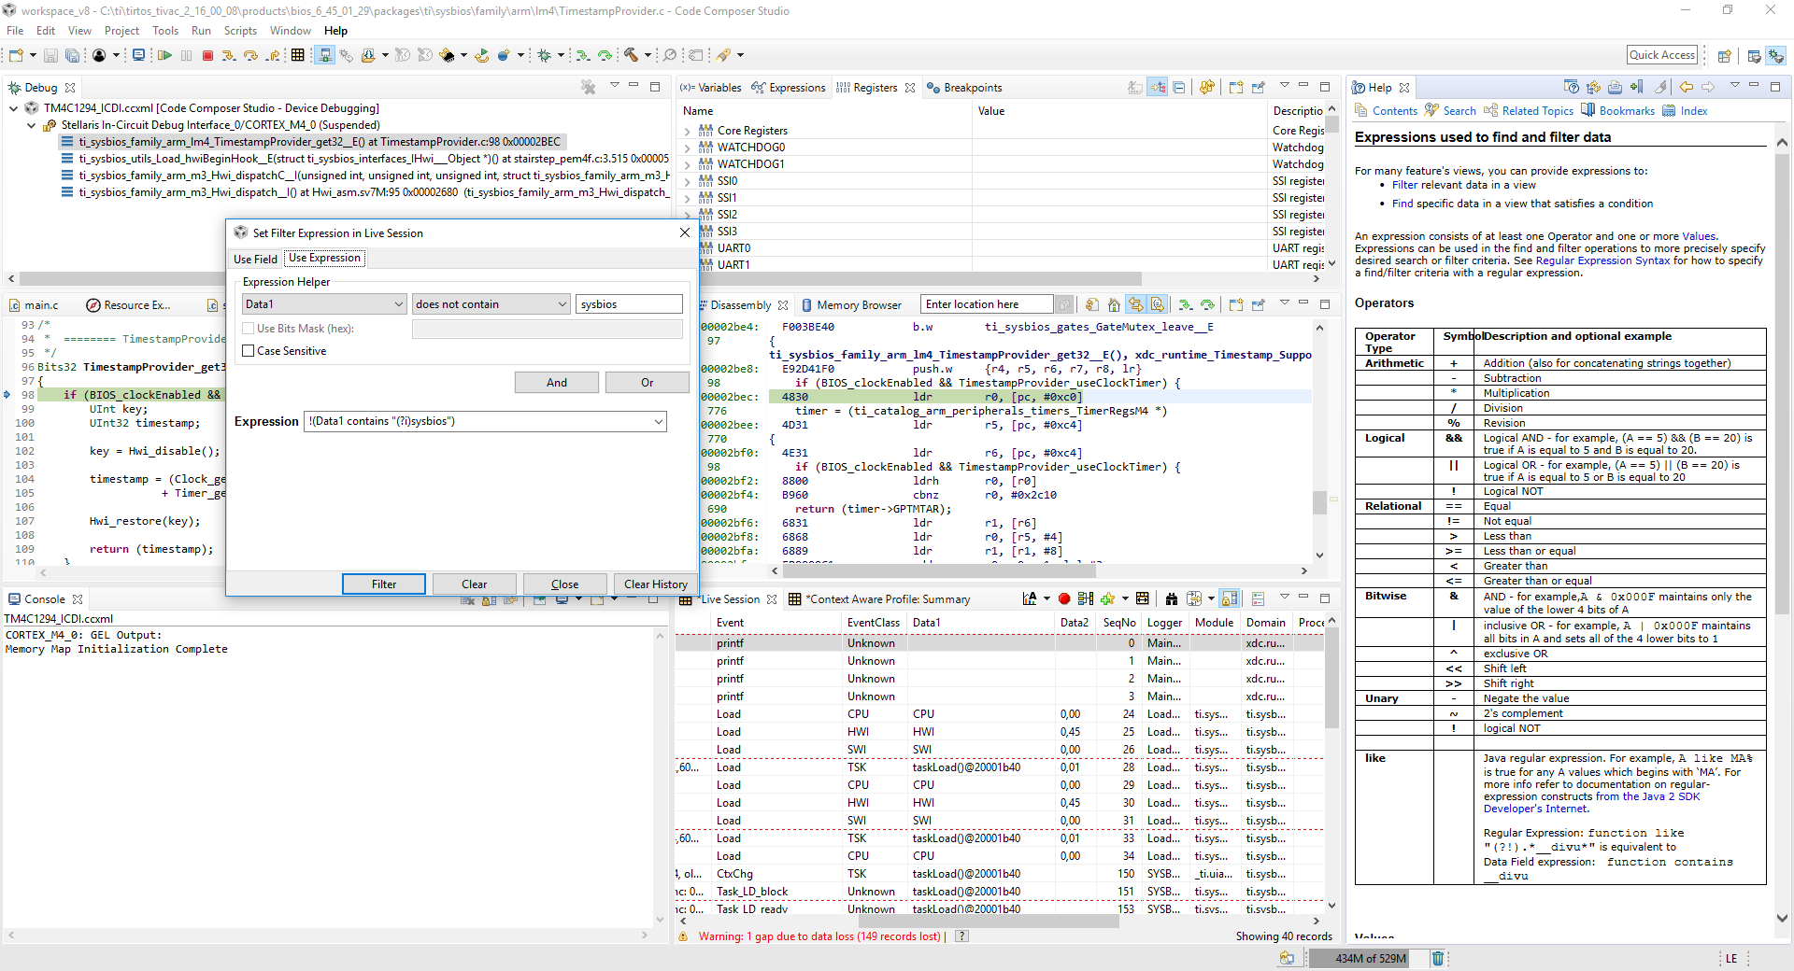1794x971 pixels.
Task: Click the Collapse All icon in Registers view
Action: [x=1179, y=88]
